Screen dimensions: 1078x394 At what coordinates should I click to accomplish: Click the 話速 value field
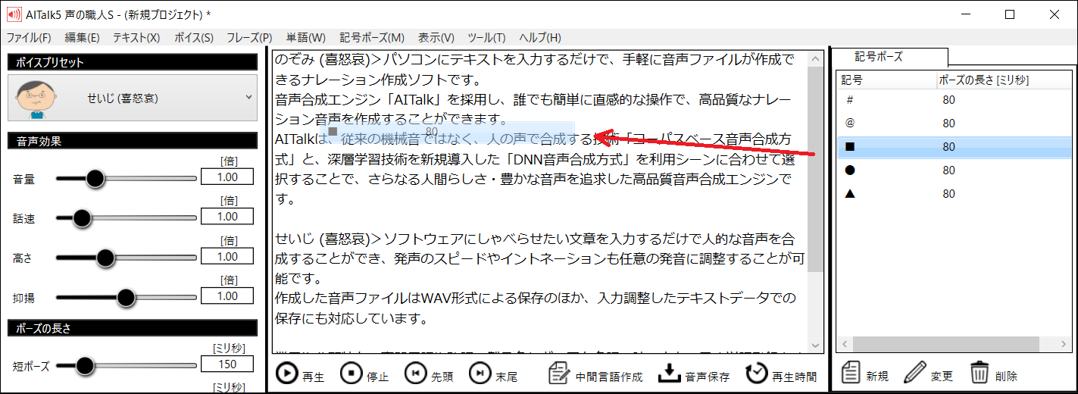pos(228,217)
